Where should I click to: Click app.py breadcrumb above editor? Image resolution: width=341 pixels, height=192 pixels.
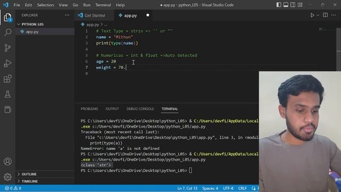tap(92, 25)
